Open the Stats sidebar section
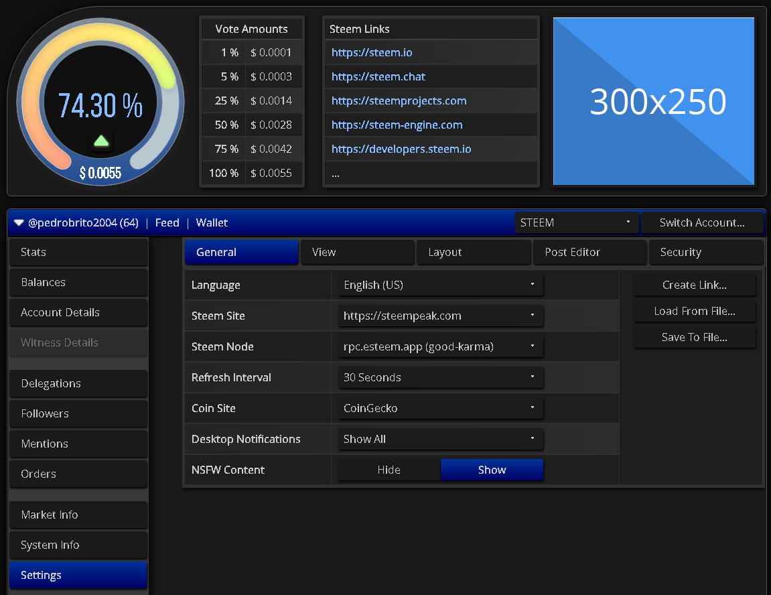 click(x=78, y=252)
